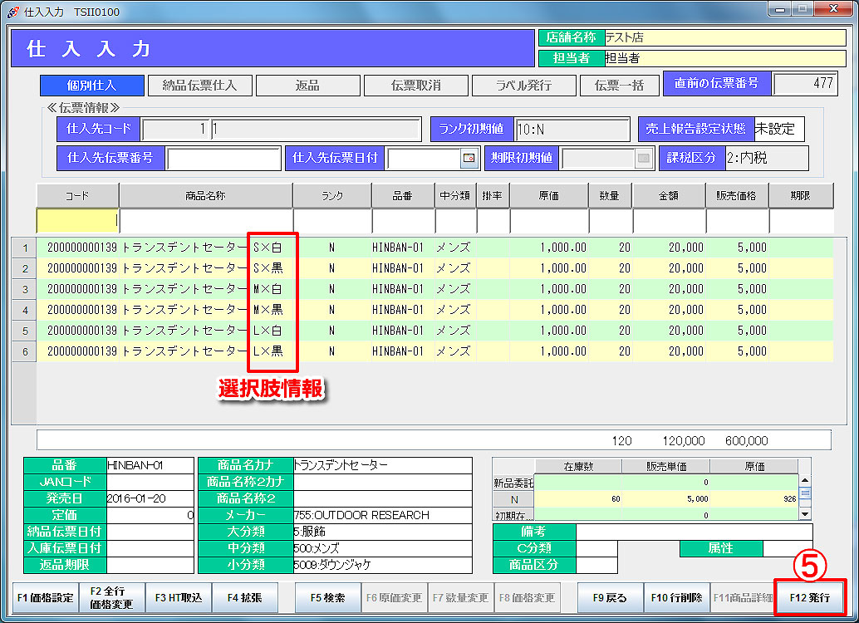Click the yellow コード entry field
This screenshot has height=623, width=859.
tap(77, 221)
